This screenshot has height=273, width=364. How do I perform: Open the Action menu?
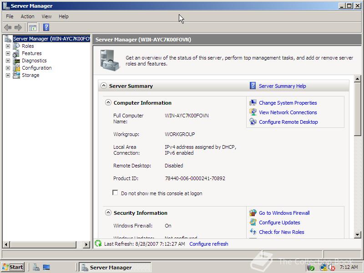point(27,16)
